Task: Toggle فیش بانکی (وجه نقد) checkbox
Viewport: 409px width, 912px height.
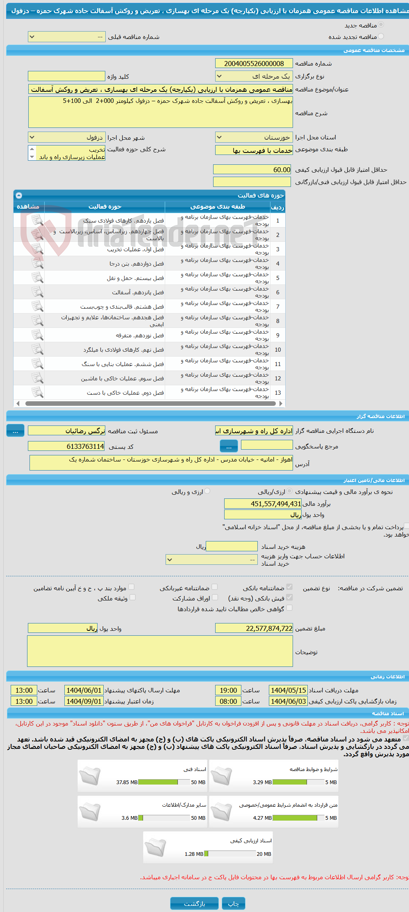Action: (289, 597)
